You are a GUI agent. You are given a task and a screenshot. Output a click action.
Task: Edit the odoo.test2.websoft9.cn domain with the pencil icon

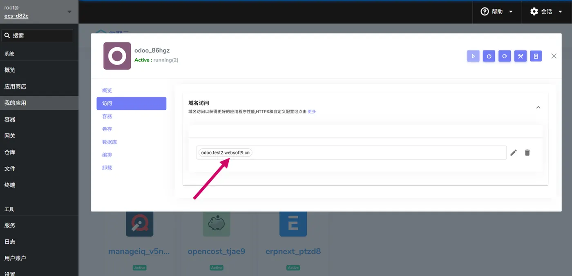514,152
